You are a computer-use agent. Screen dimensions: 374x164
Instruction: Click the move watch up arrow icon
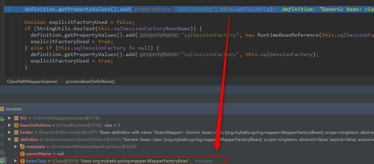(x=2, y=135)
